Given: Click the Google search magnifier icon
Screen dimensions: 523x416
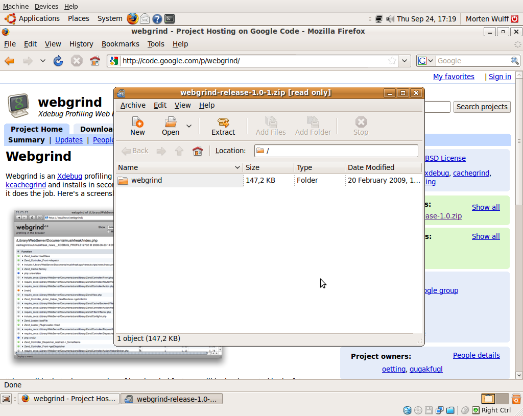Looking at the screenshot, I should pyautogui.click(x=515, y=61).
